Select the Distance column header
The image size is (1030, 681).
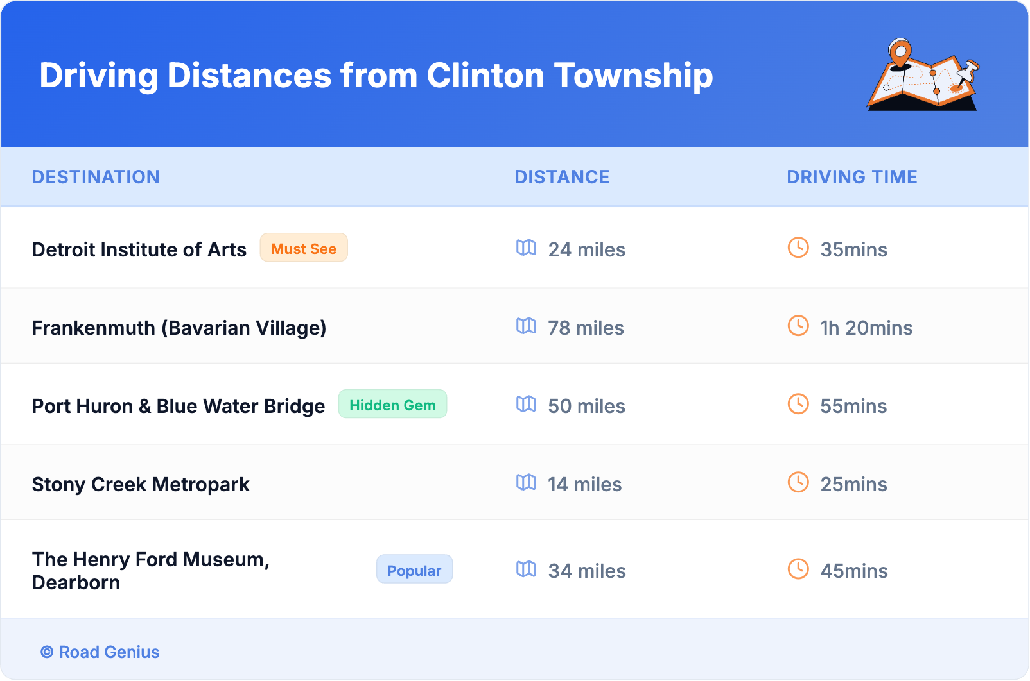(x=562, y=177)
